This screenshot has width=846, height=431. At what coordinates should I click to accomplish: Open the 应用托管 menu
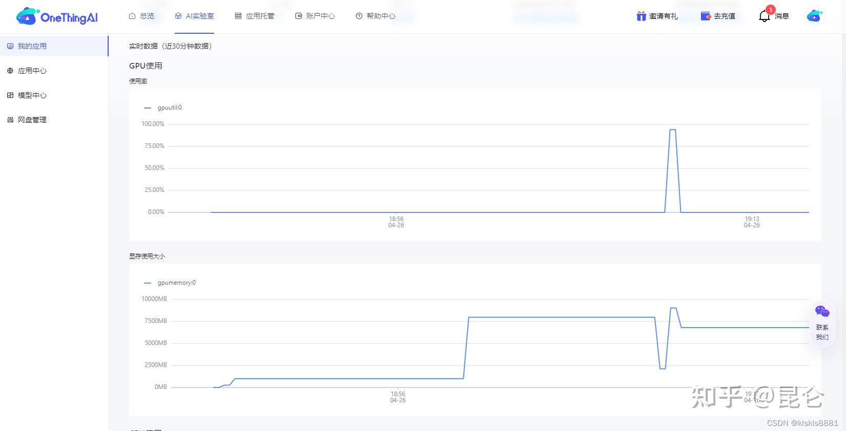click(255, 16)
